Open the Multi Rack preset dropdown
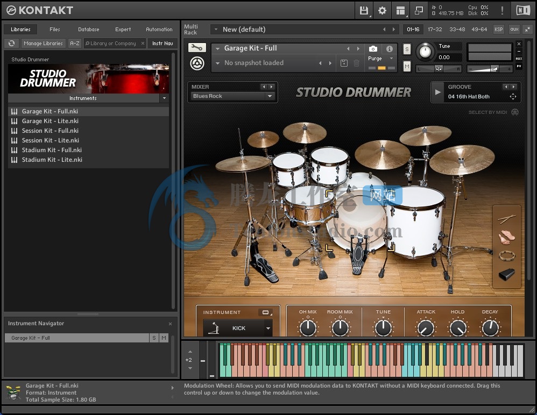The height and width of the screenshot is (415, 537). 216,30
